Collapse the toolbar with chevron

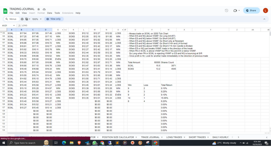[x=264, y=19]
